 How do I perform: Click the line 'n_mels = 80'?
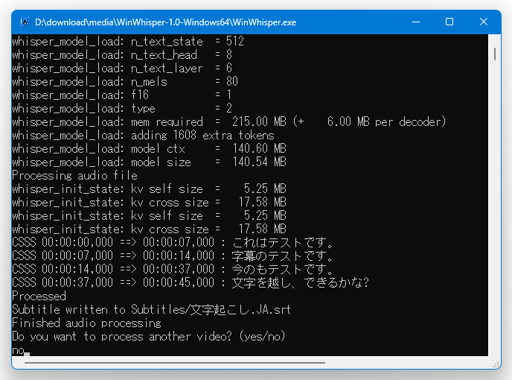pyautogui.click(x=125, y=82)
